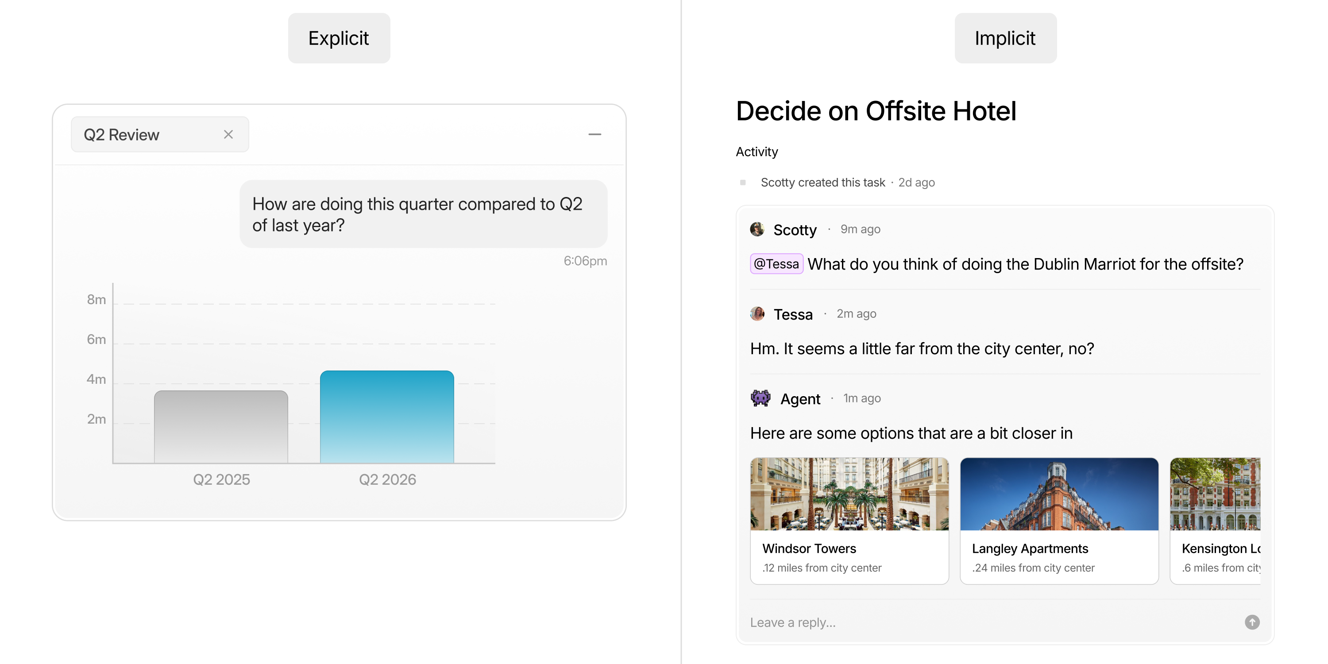Open the Langley Apartments hotel photo
Screen dimensions: 1328x664
[x=1059, y=494]
